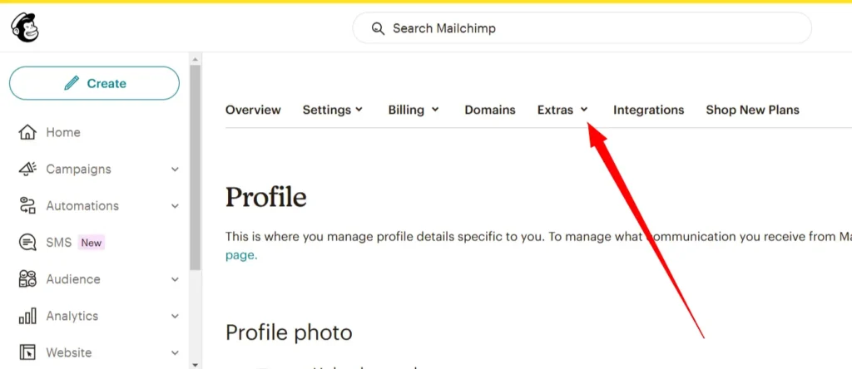Open the Settings dropdown menu

pos(333,110)
